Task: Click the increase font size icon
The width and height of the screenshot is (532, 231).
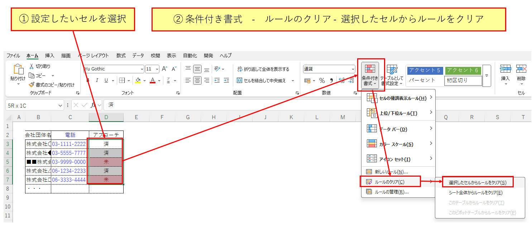Action: pyautogui.click(x=164, y=69)
